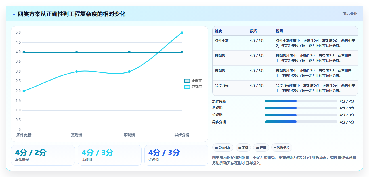Image resolution: width=369 pixels, height=177 pixels.
Task: Click the 前后变化 label in the header
Action: [350, 14]
